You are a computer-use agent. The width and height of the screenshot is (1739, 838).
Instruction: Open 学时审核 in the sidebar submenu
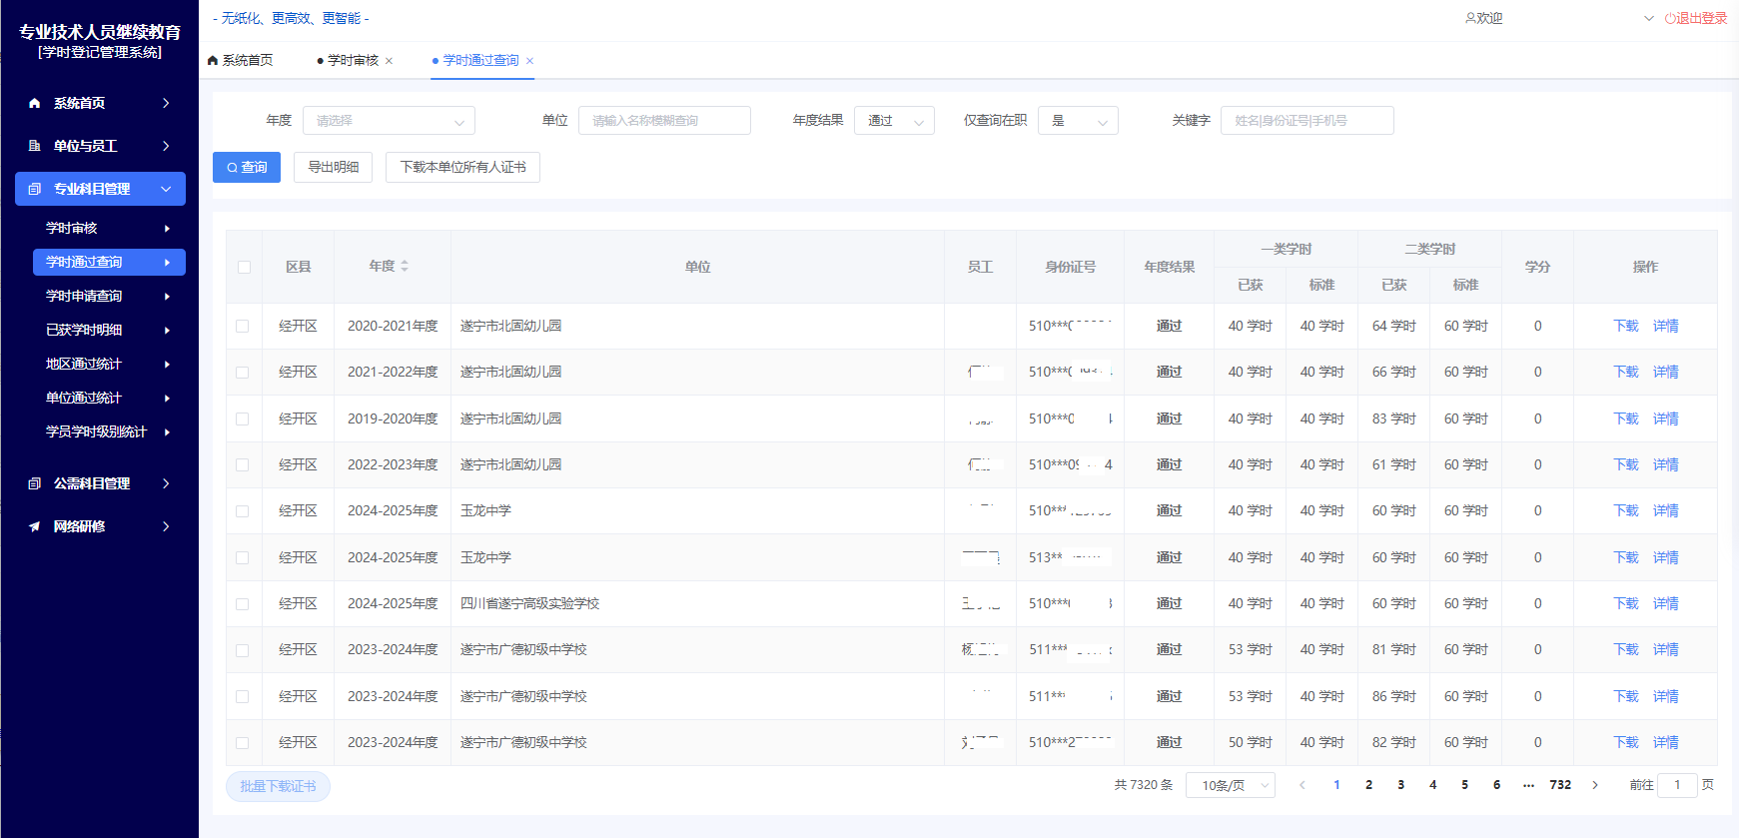point(109,228)
